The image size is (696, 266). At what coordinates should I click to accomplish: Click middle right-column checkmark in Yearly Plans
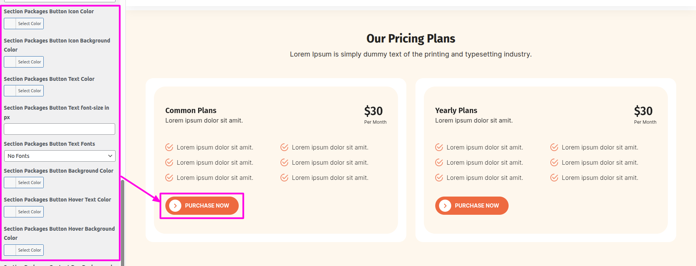tap(554, 162)
